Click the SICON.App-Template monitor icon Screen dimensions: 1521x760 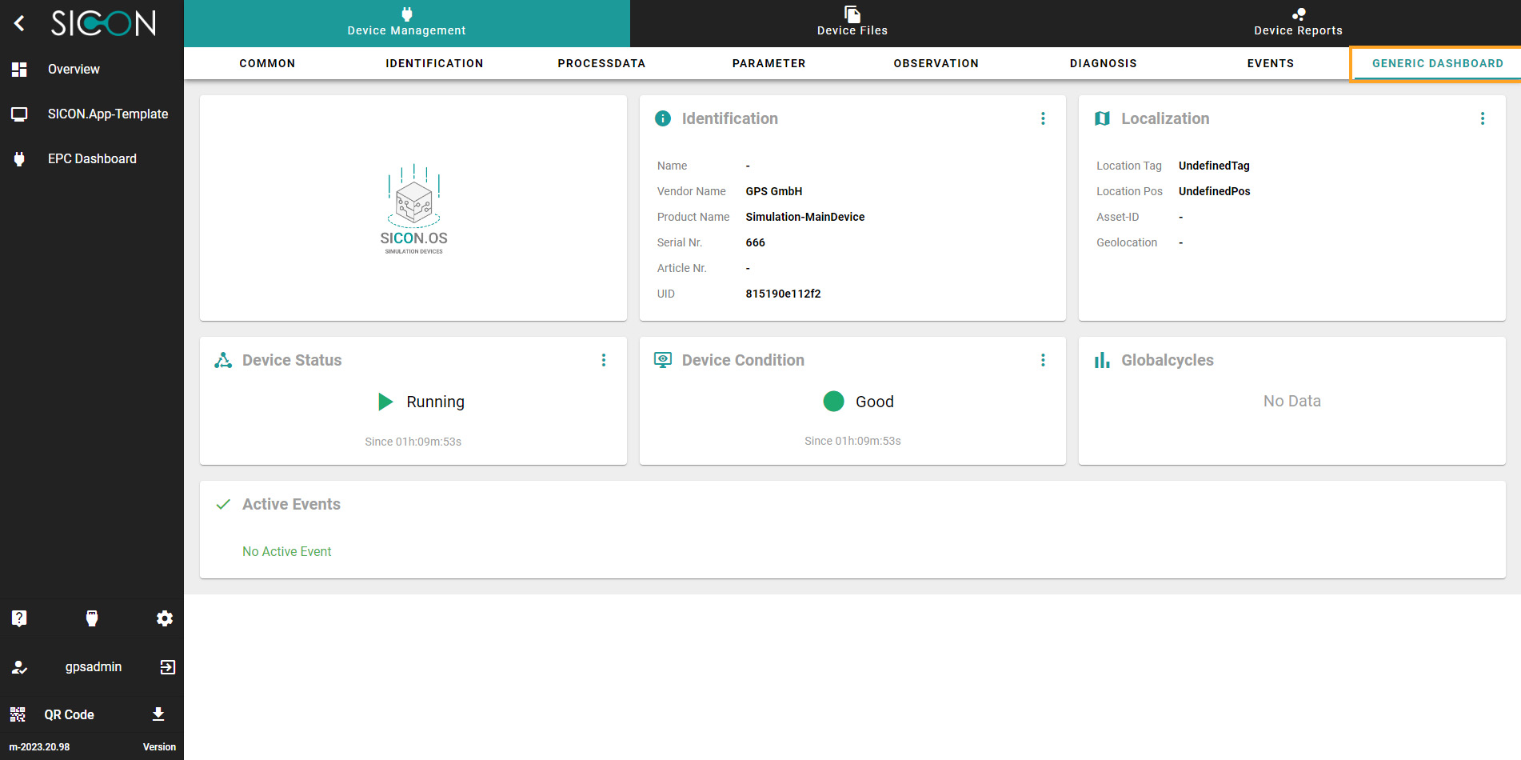click(x=19, y=114)
